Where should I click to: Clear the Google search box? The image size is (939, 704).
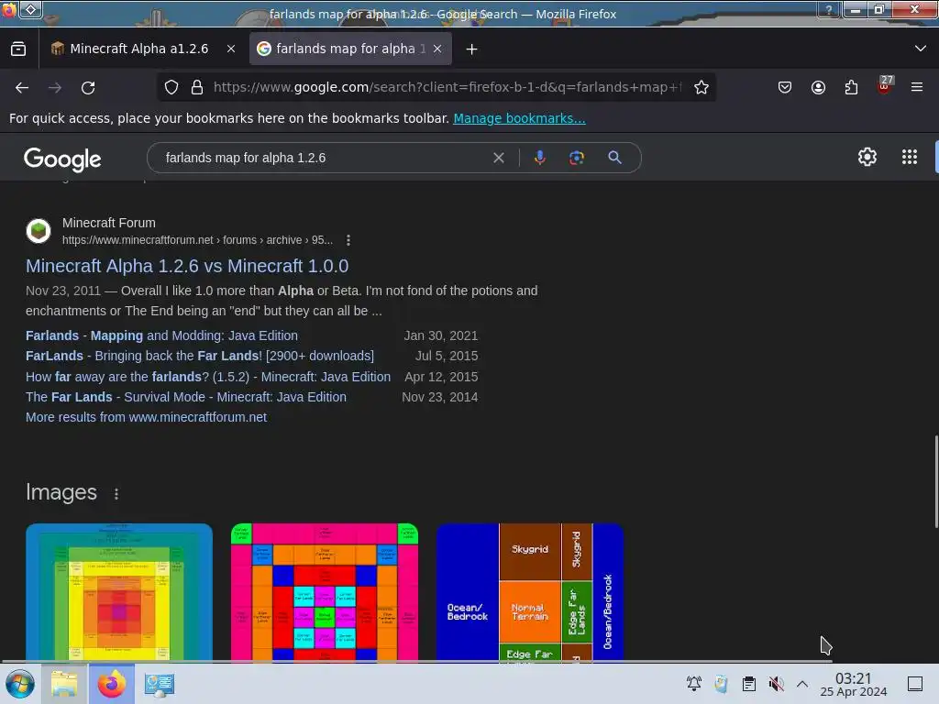[498, 158]
